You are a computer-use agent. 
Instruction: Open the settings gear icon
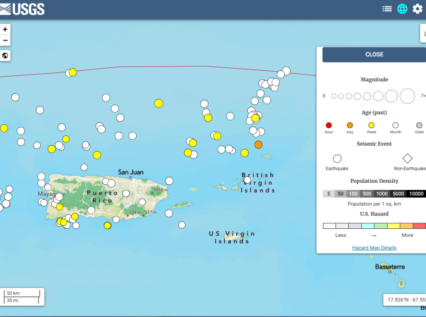(x=418, y=9)
